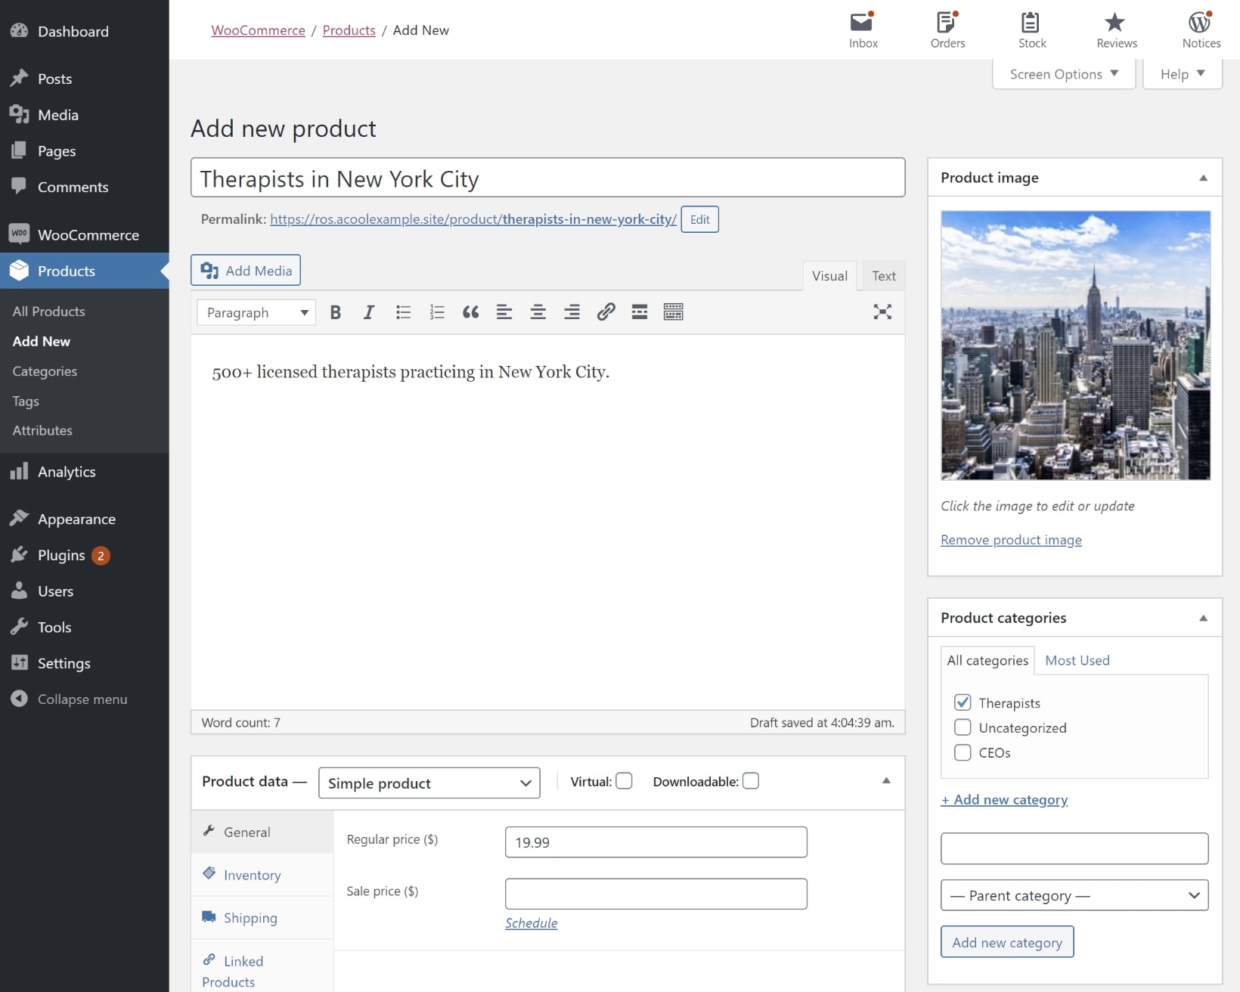The width and height of the screenshot is (1240, 992).
Task: Check pending Orders via the Orders icon
Action: coord(947,30)
